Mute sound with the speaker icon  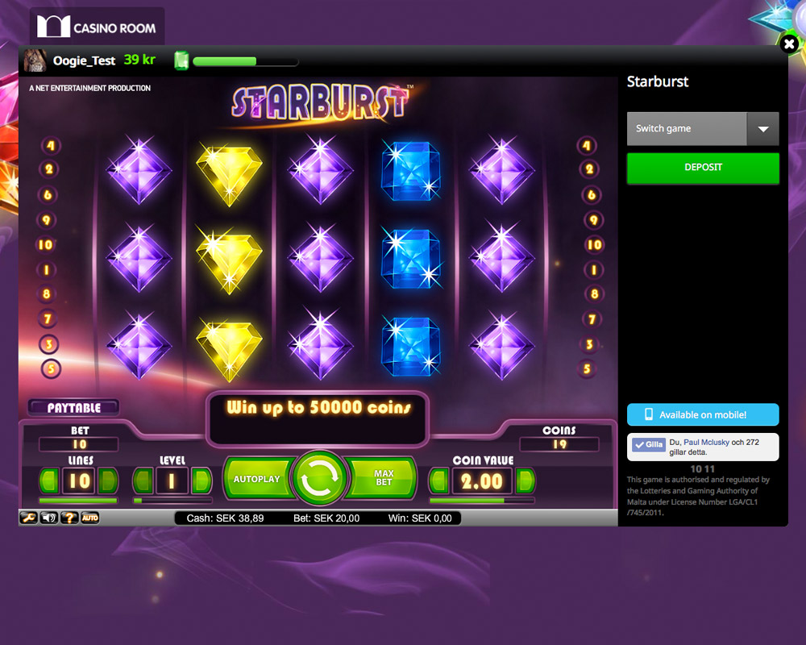coord(49,518)
